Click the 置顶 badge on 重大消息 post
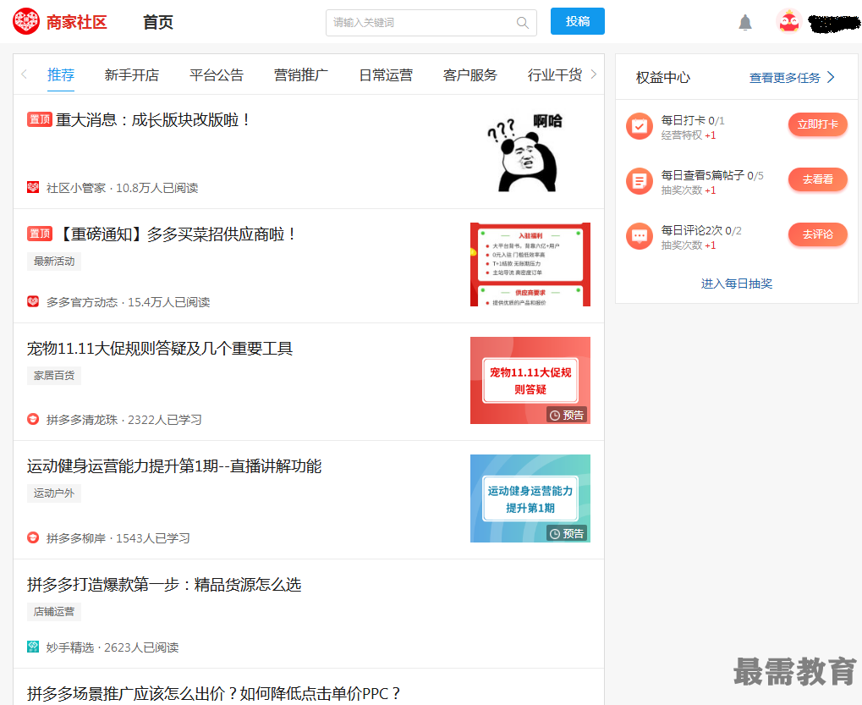 pyautogui.click(x=40, y=119)
